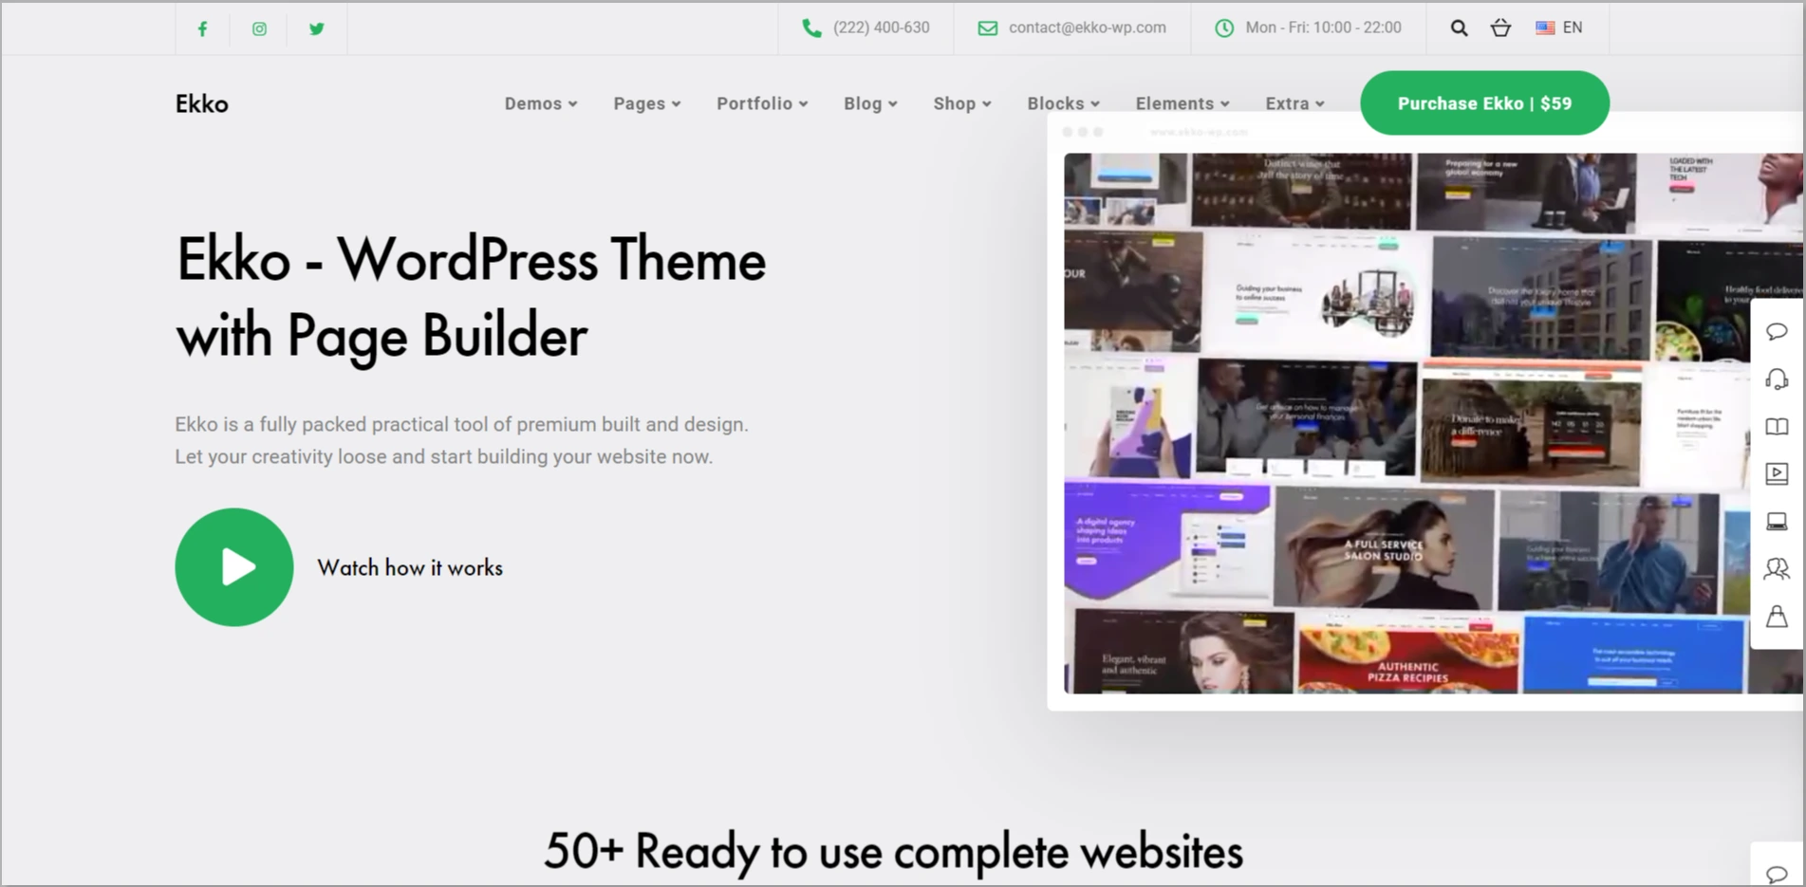Viewport: 1806px width, 887px height.
Task: Click the Ekko logo text
Action: (202, 103)
